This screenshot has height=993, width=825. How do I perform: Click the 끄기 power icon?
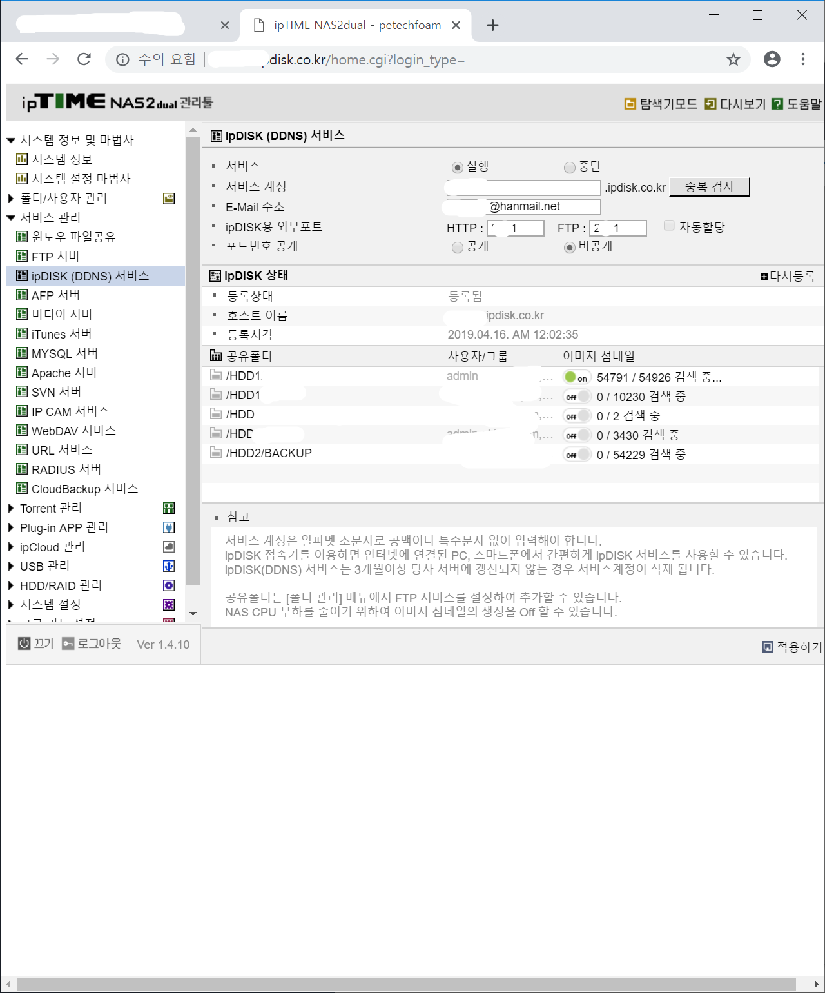coord(24,644)
